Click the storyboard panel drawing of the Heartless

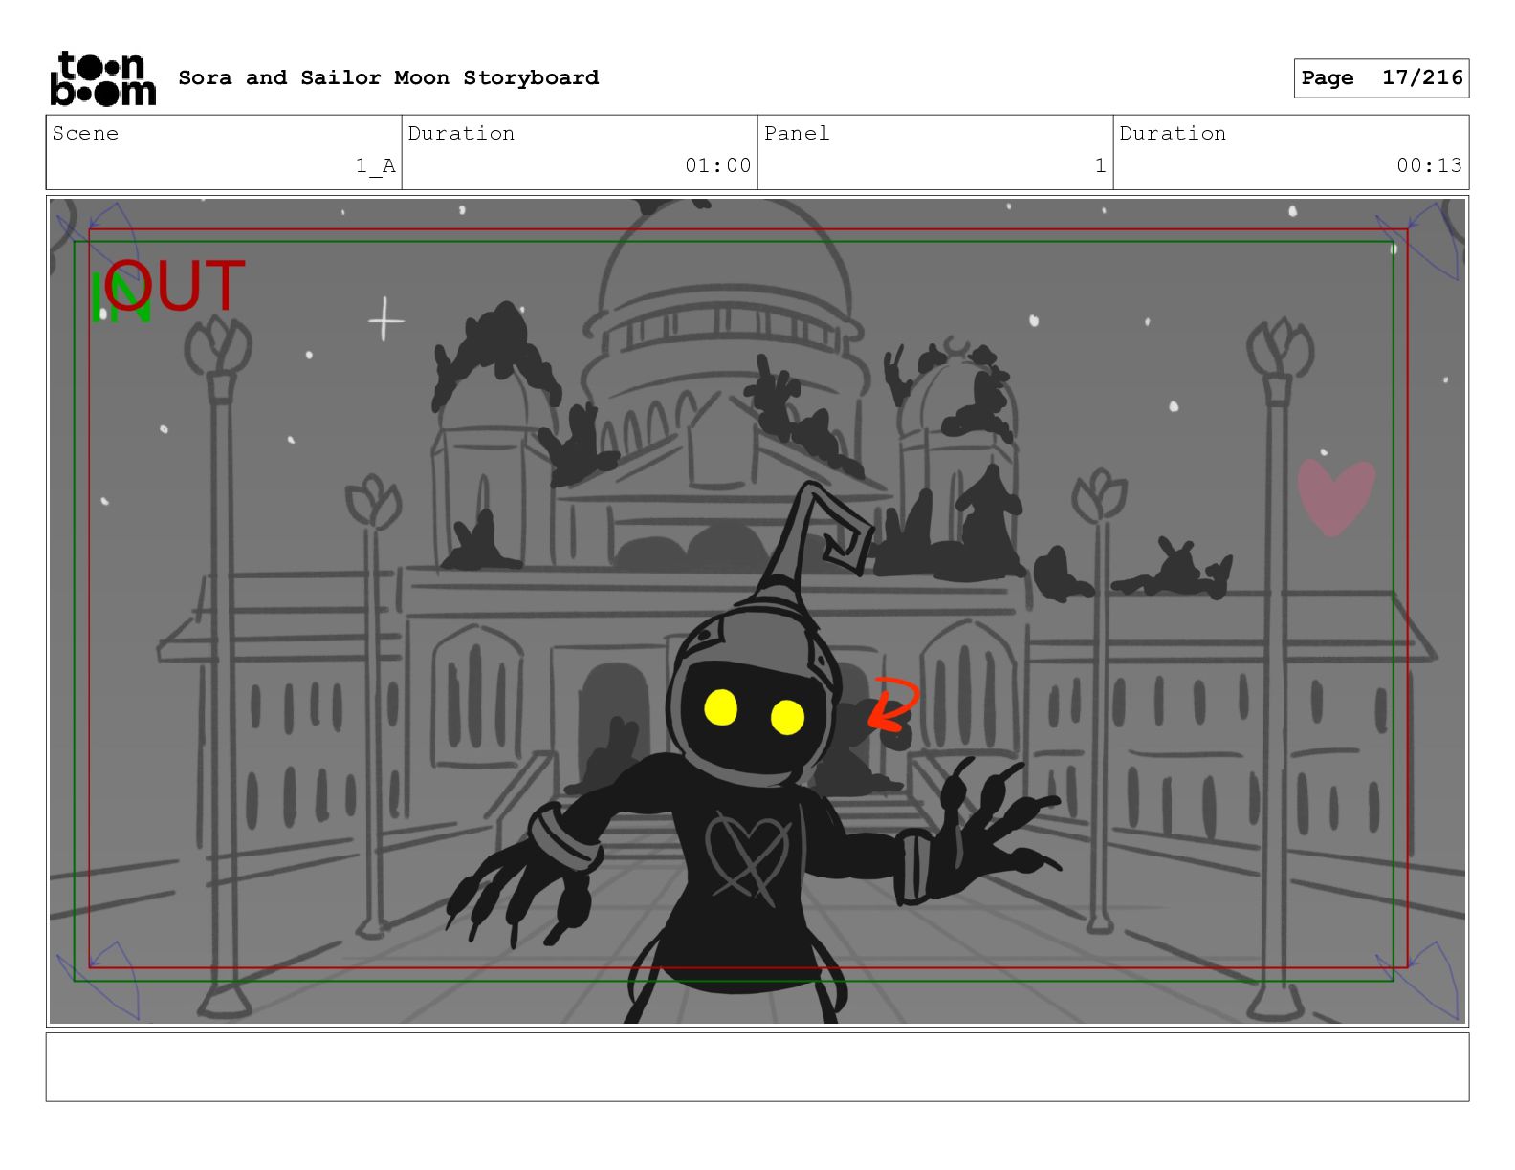coord(757,611)
